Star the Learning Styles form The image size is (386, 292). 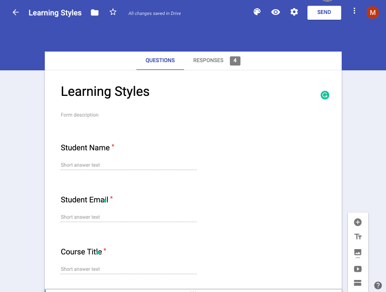pyautogui.click(x=113, y=13)
